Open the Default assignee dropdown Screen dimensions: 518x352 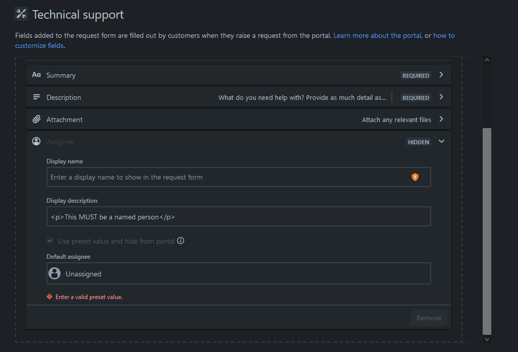pyautogui.click(x=239, y=274)
